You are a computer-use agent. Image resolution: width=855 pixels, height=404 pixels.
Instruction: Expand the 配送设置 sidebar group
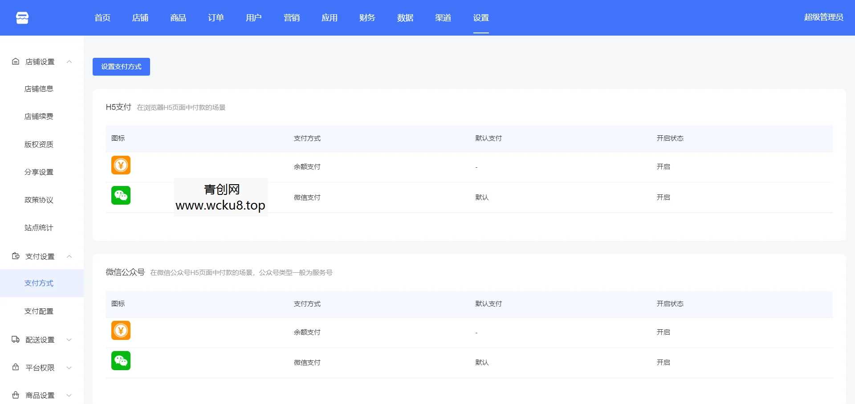click(69, 339)
